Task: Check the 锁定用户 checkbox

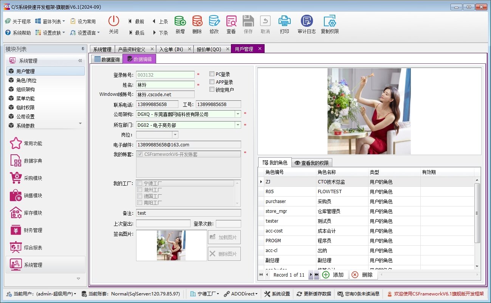Action: click(x=212, y=89)
